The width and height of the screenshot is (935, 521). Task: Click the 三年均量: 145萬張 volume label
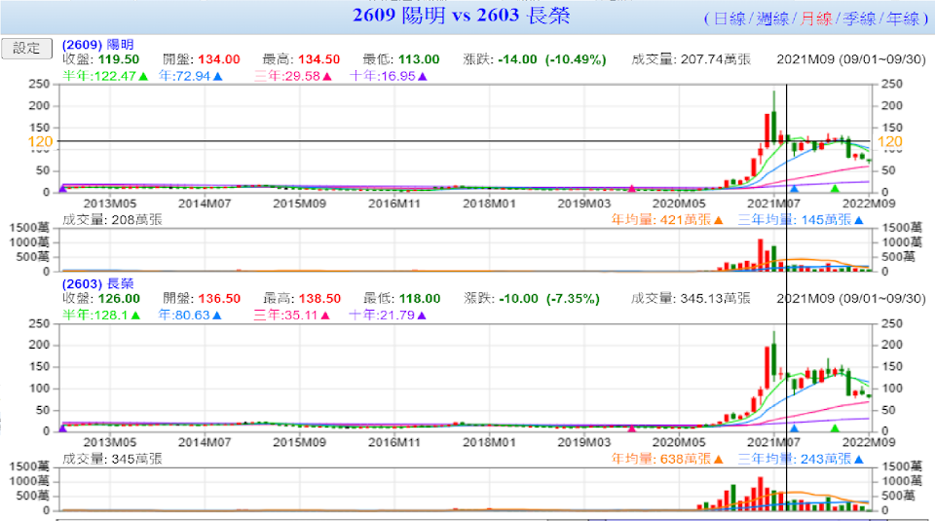point(801,220)
